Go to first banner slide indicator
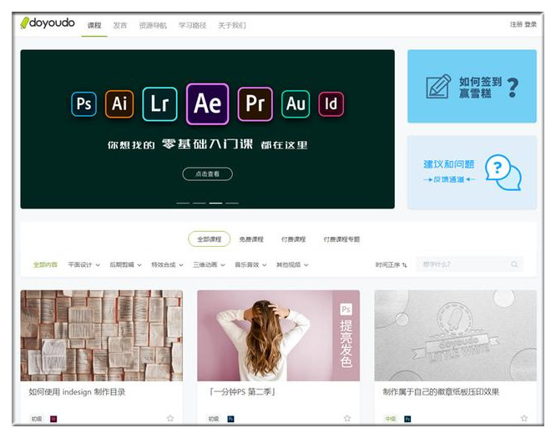 tap(183, 203)
